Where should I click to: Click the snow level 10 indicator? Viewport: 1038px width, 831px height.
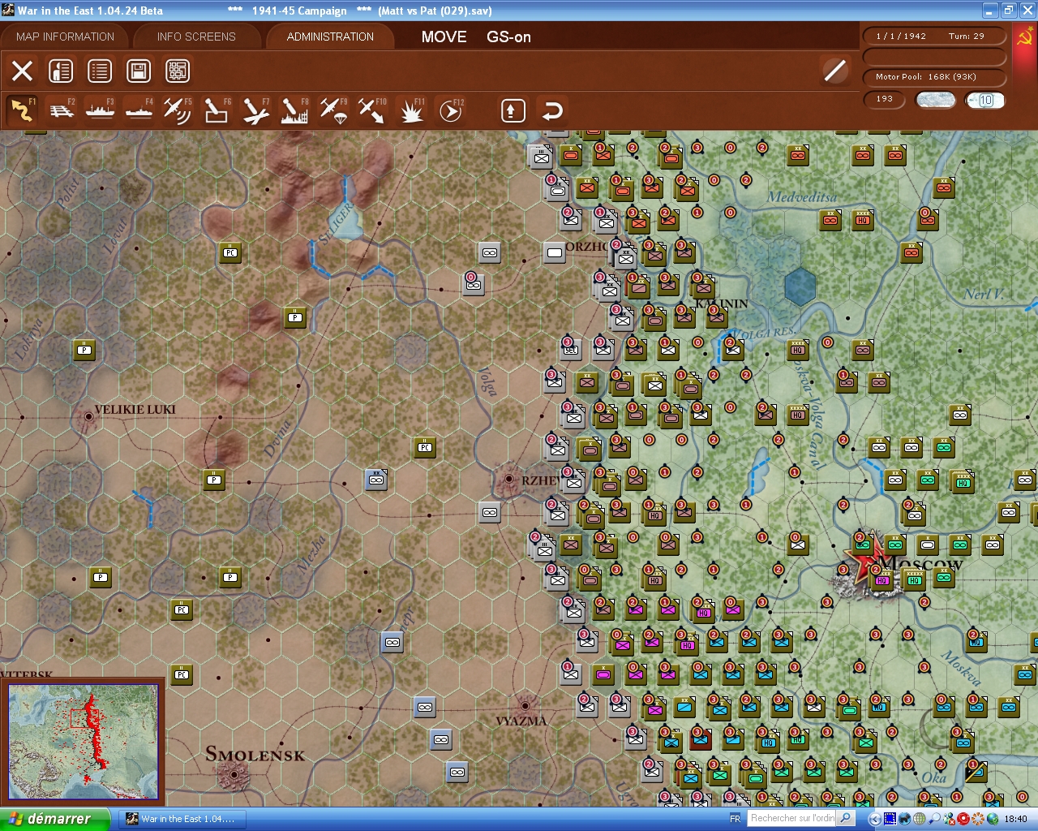[x=985, y=100]
